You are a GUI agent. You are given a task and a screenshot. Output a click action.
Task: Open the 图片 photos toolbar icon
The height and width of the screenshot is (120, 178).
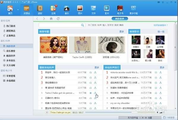[80, 10]
